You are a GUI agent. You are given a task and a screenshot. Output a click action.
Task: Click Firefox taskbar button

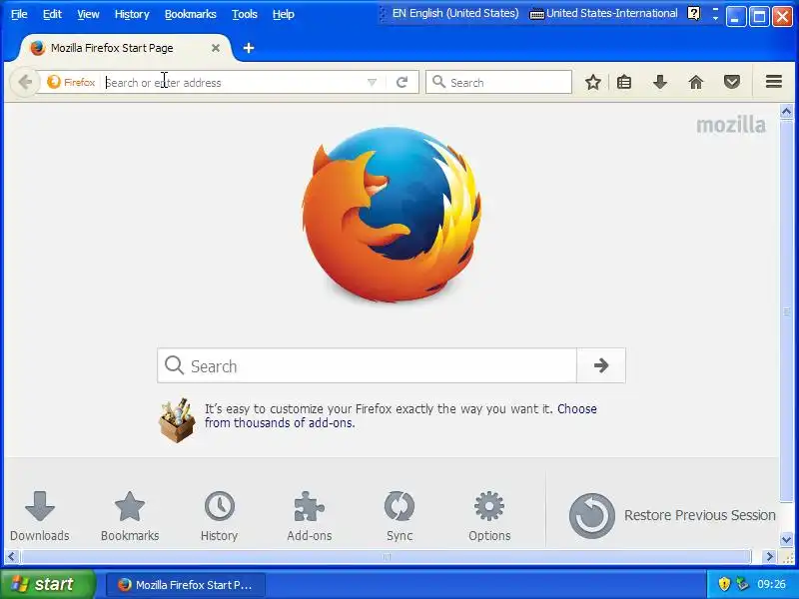186,585
